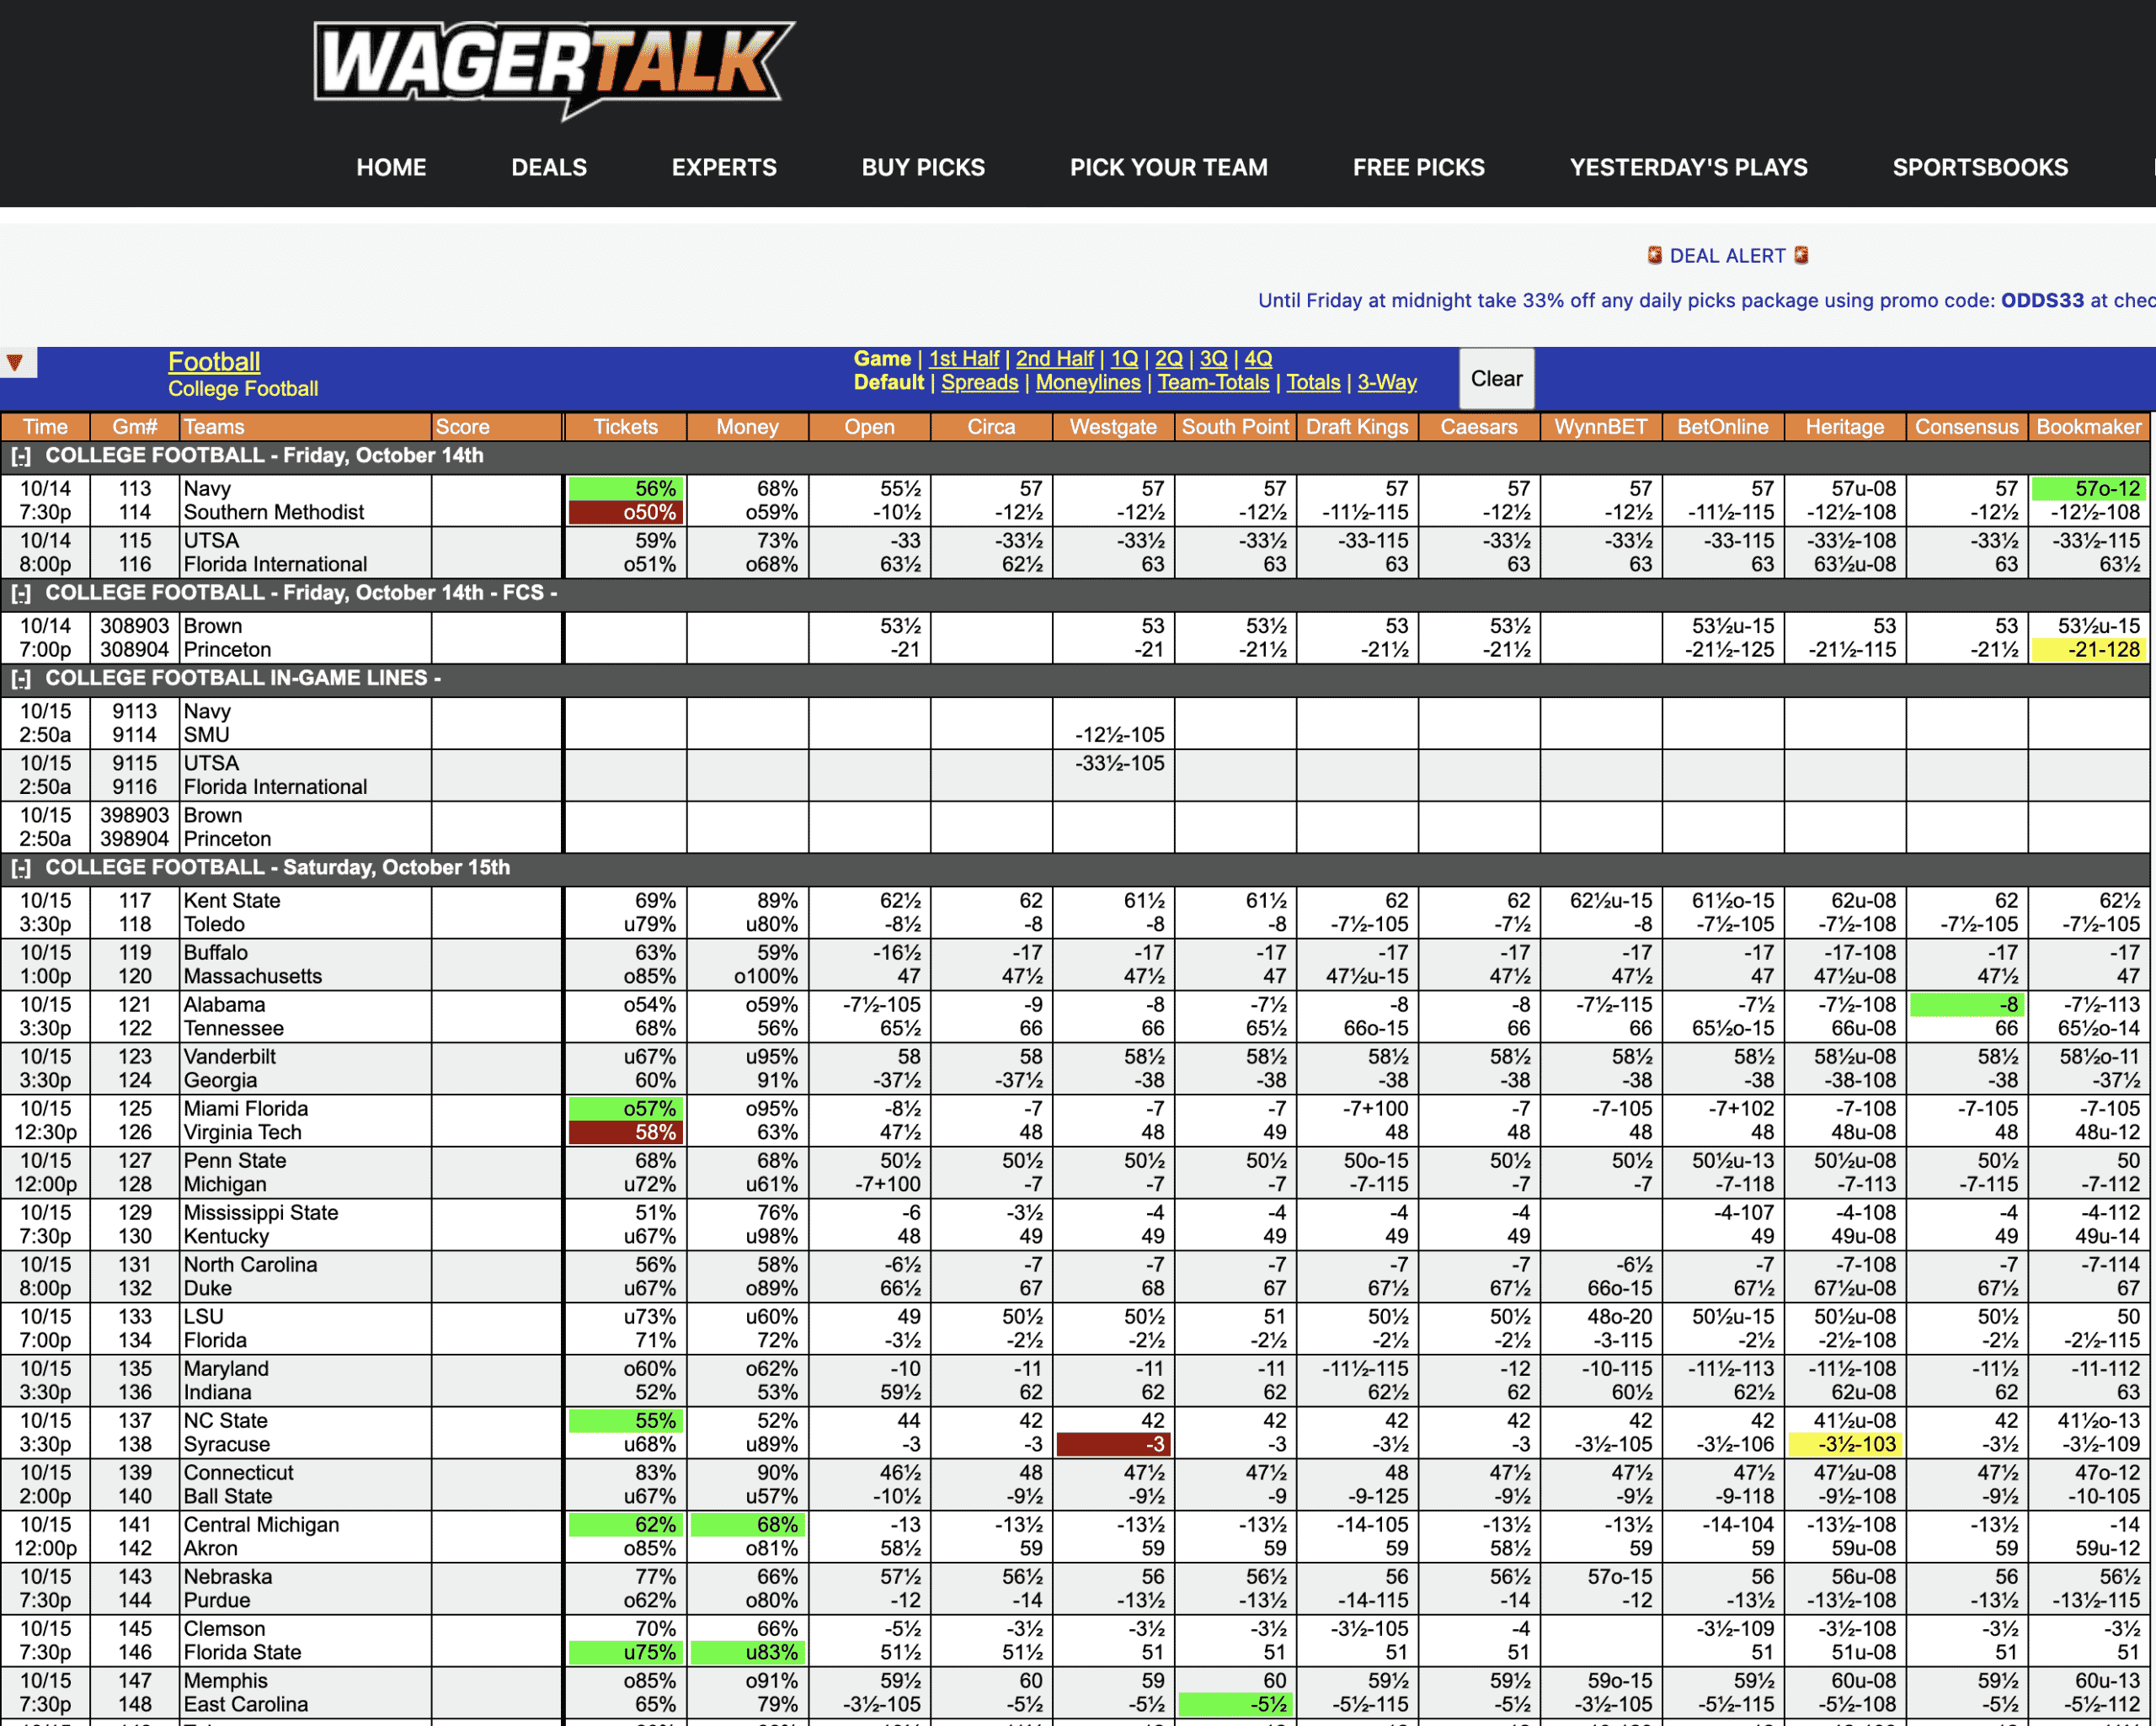This screenshot has height=1726, width=2156.
Task: Open the DEALS menu item
Action: (549, 168)
